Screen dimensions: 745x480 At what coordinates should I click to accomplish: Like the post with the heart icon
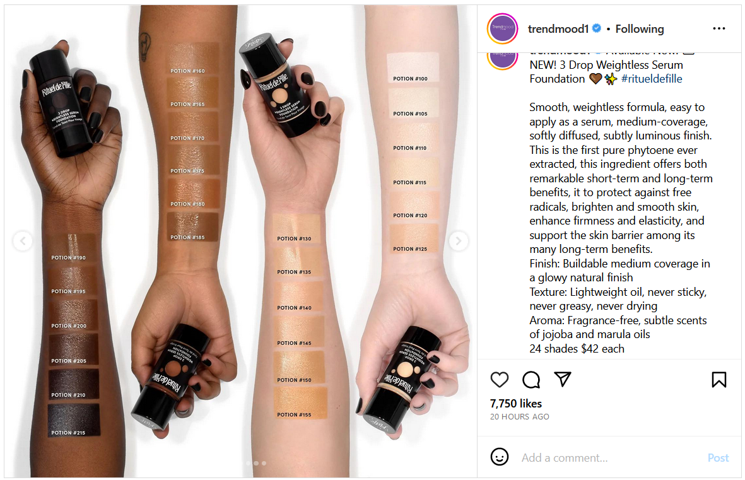500,379
